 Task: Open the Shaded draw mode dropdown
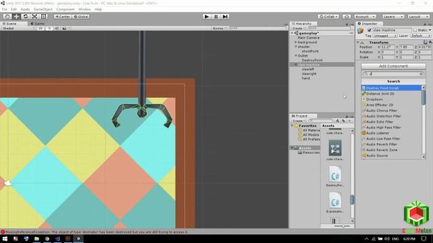pos(18,28)
